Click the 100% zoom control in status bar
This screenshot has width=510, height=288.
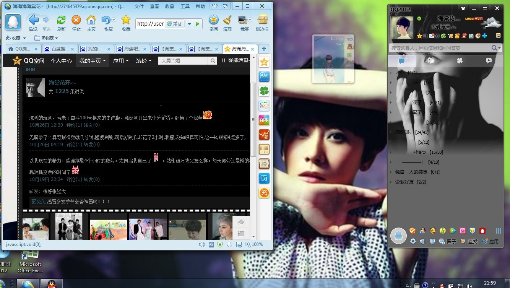pos(255,244)
